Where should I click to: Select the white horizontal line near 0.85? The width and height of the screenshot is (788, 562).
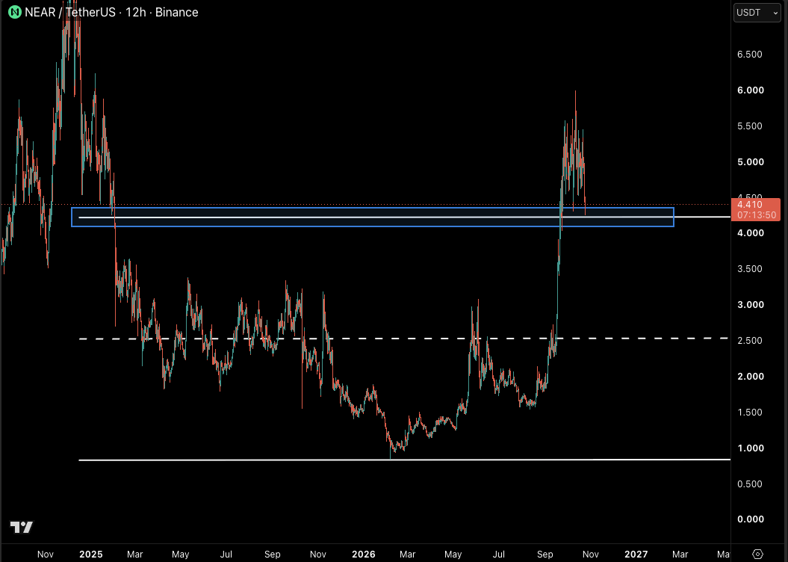pyautogui.click(x=405, y=460)
